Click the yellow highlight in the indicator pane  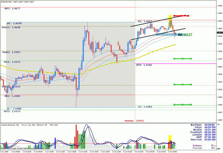pyautogui.click(x=170, y=142)
